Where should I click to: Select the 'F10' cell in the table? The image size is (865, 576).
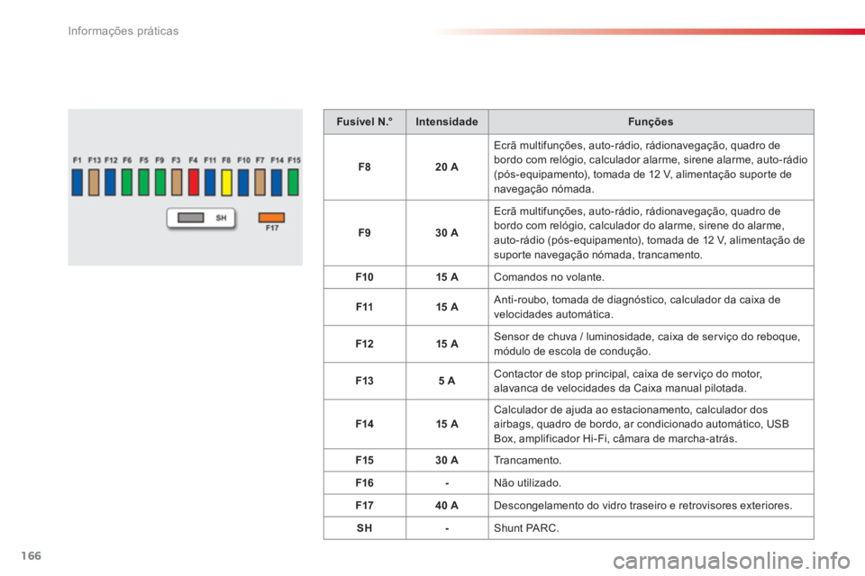(x=365, y=277)
